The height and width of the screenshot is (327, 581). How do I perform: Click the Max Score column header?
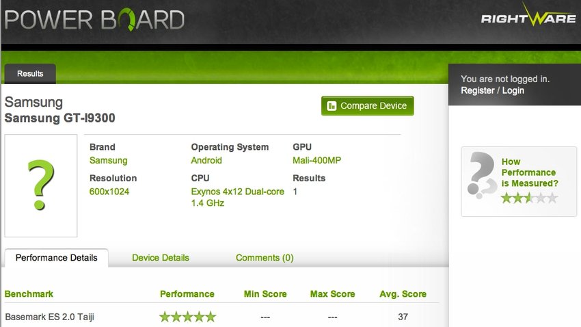[x=332, y=294]
